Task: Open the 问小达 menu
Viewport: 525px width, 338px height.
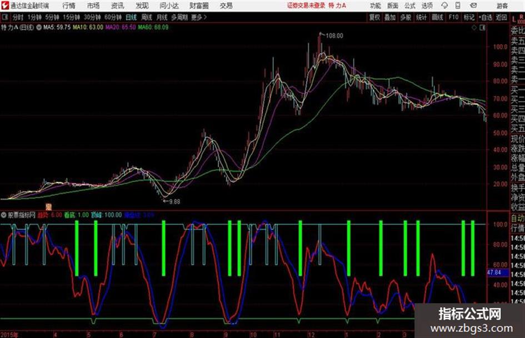Action: click(169, 6)
